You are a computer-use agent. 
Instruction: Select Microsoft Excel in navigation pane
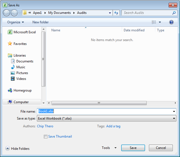click(24, 32)
